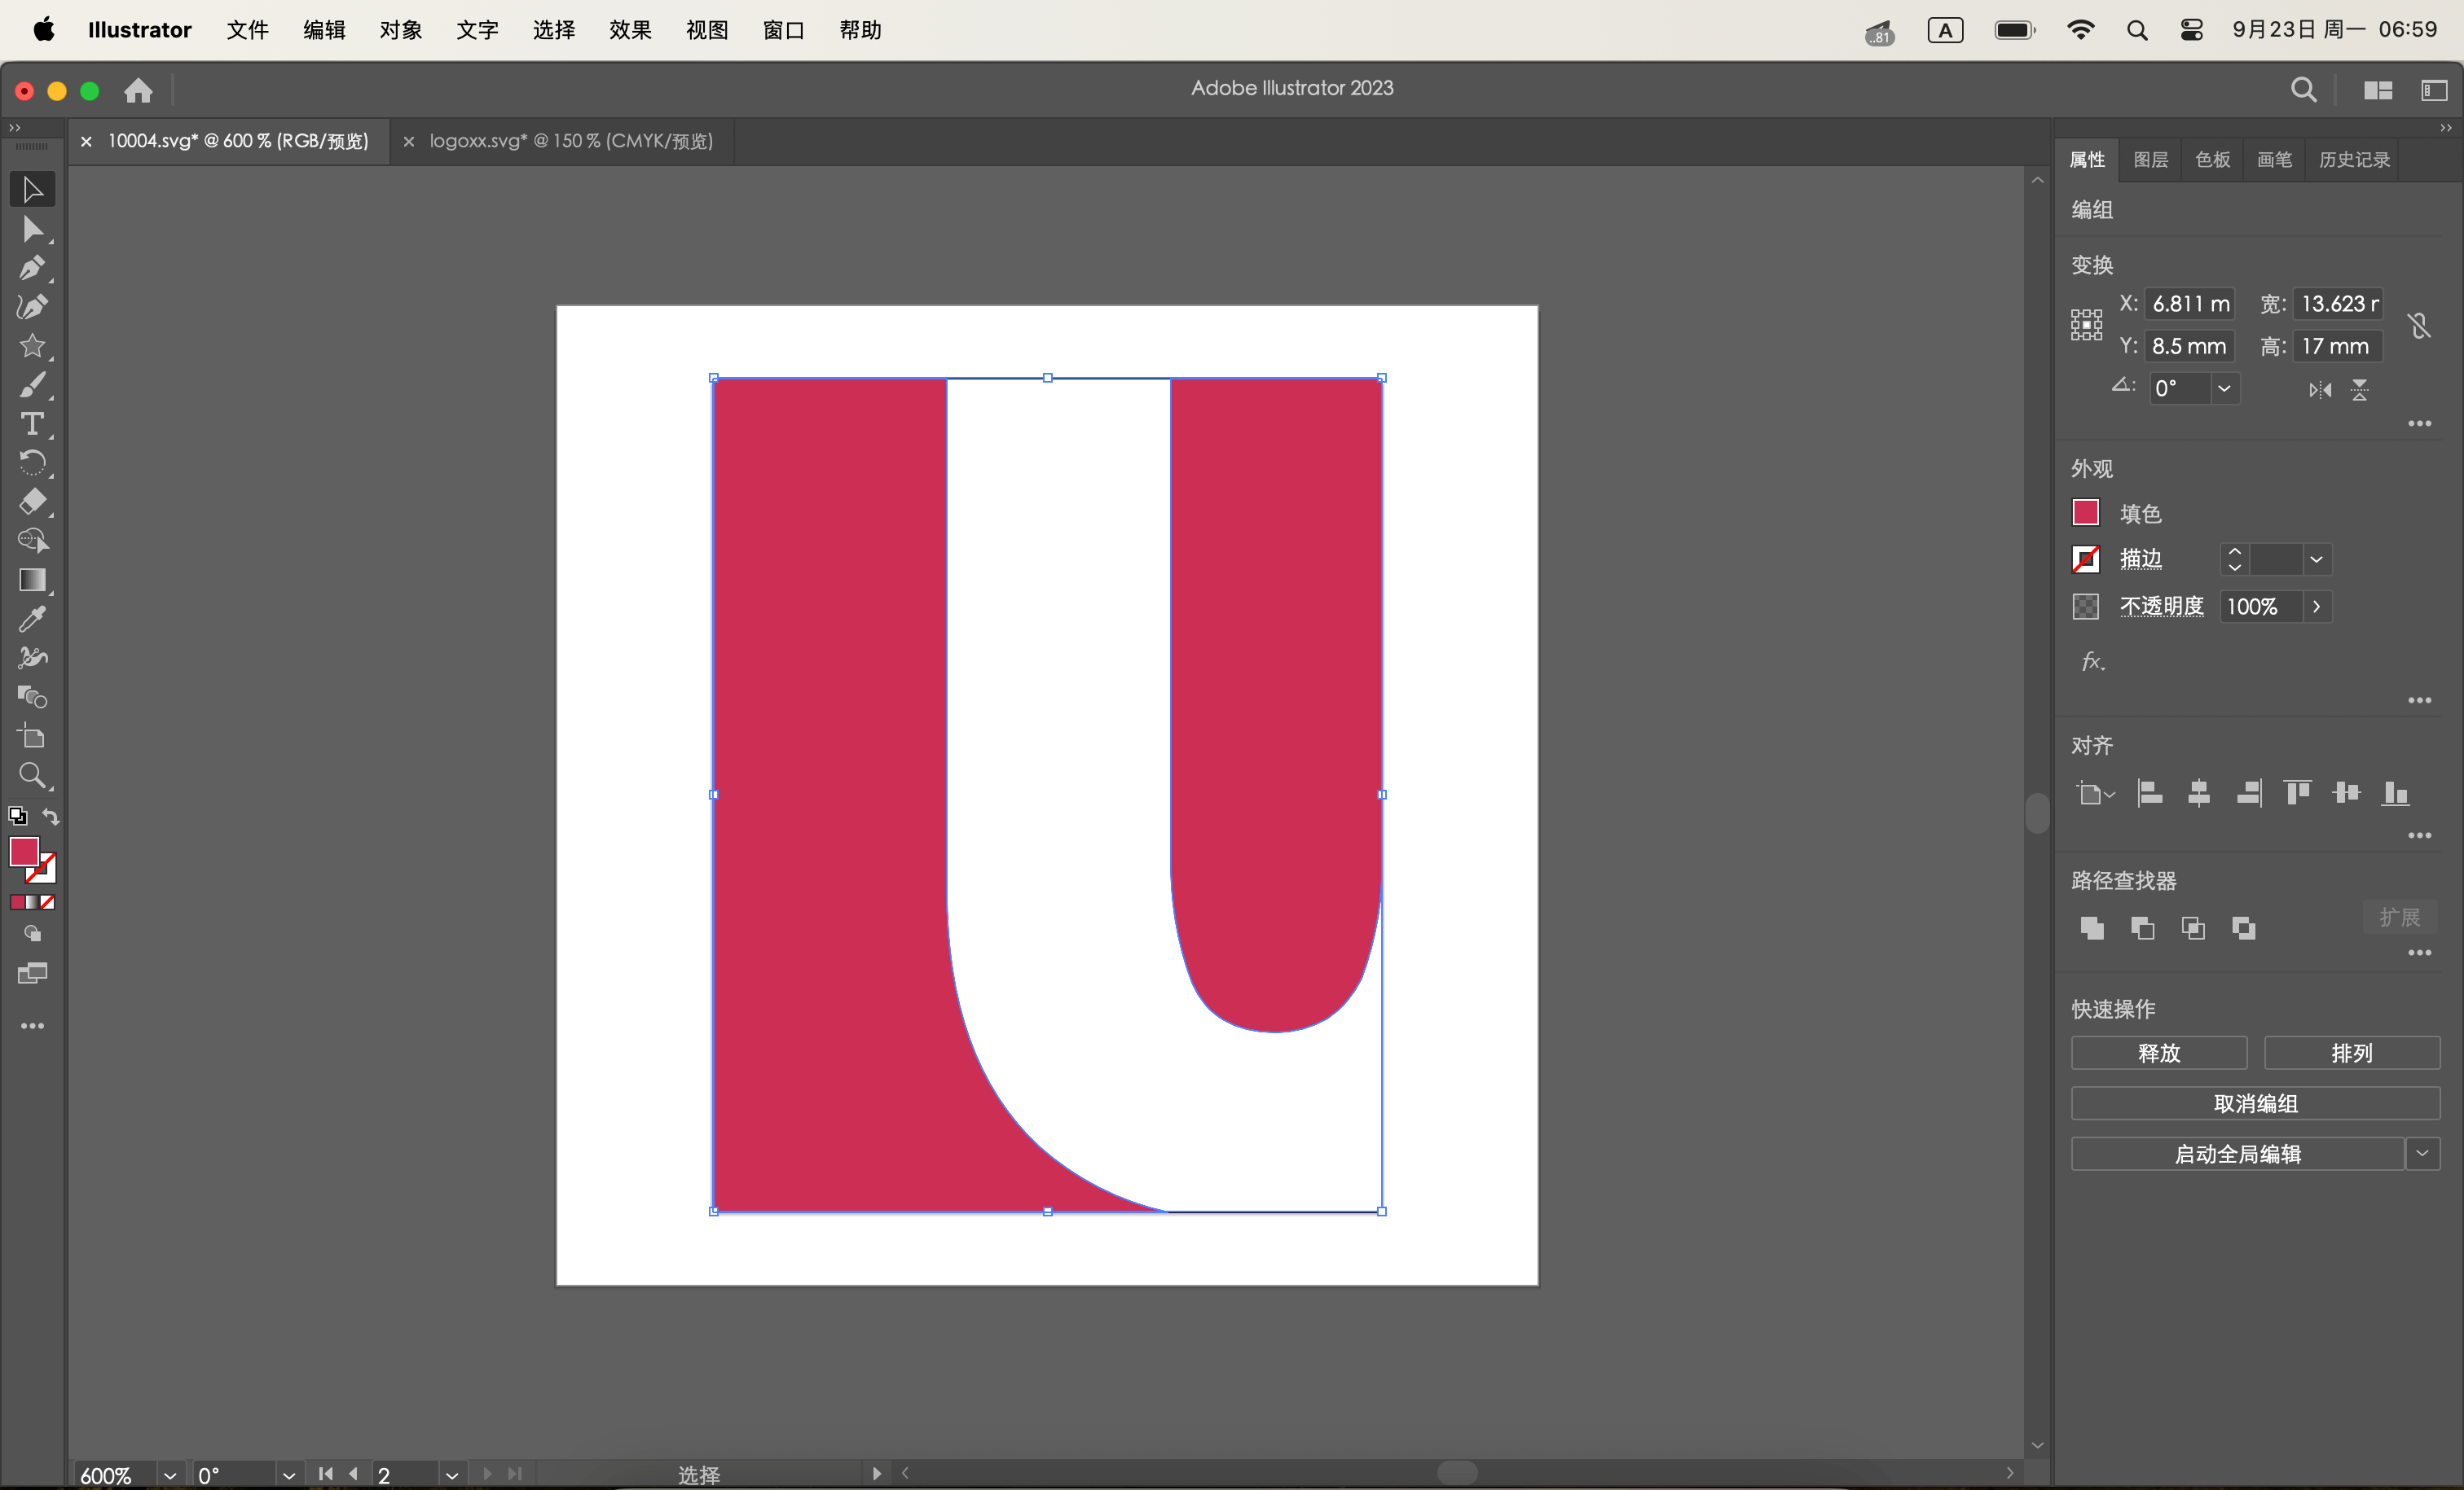Click the red 填色 fill swatch

click(2085, 513)
